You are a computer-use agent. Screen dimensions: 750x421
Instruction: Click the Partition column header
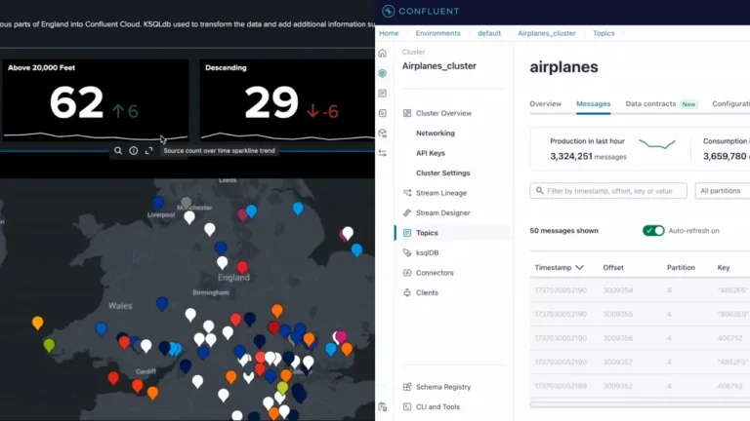[681, 267]
